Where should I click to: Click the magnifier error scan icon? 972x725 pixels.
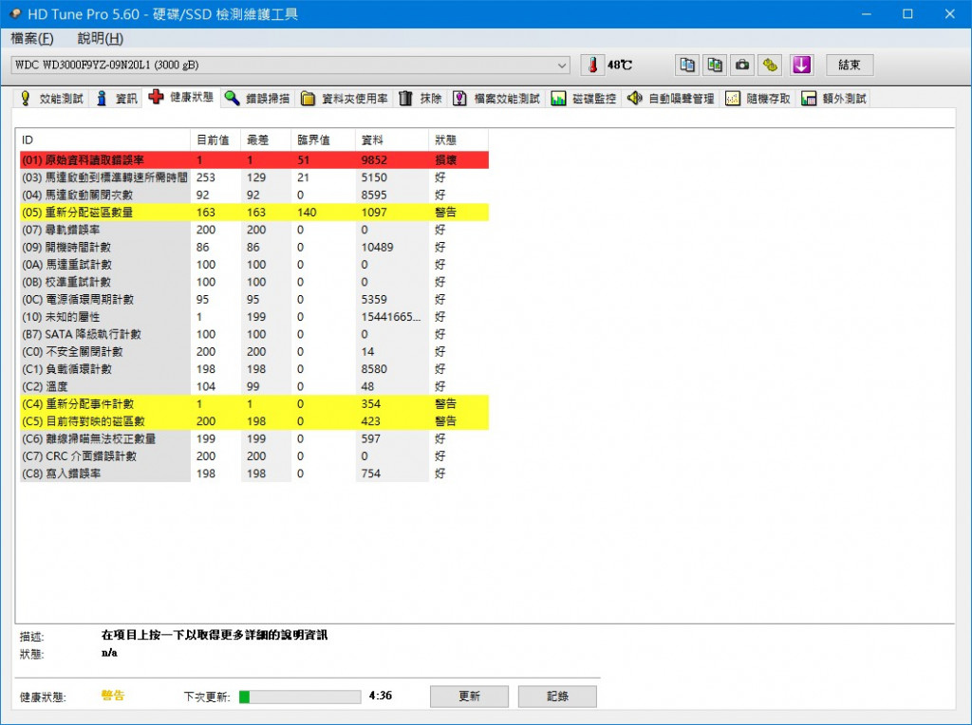(232, 99)
